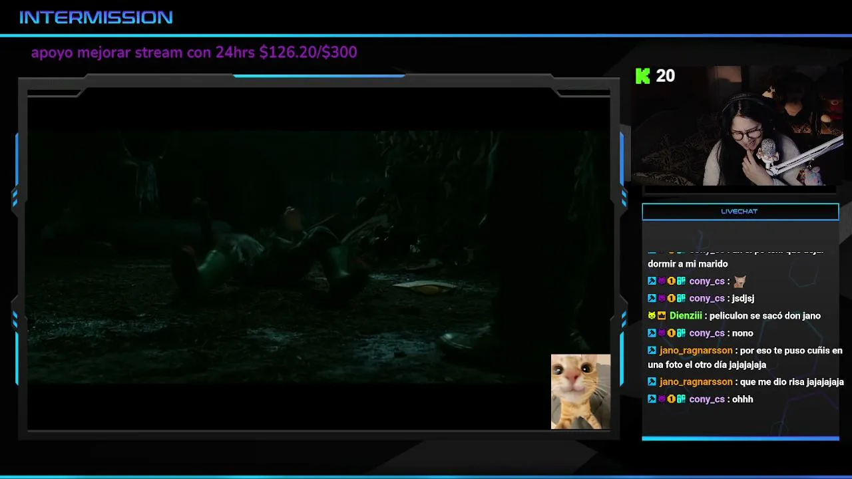The height and width of the screenshot is (479, 852).
Task: Click the LIVECHAT header bar
Action: pos(740,212)
